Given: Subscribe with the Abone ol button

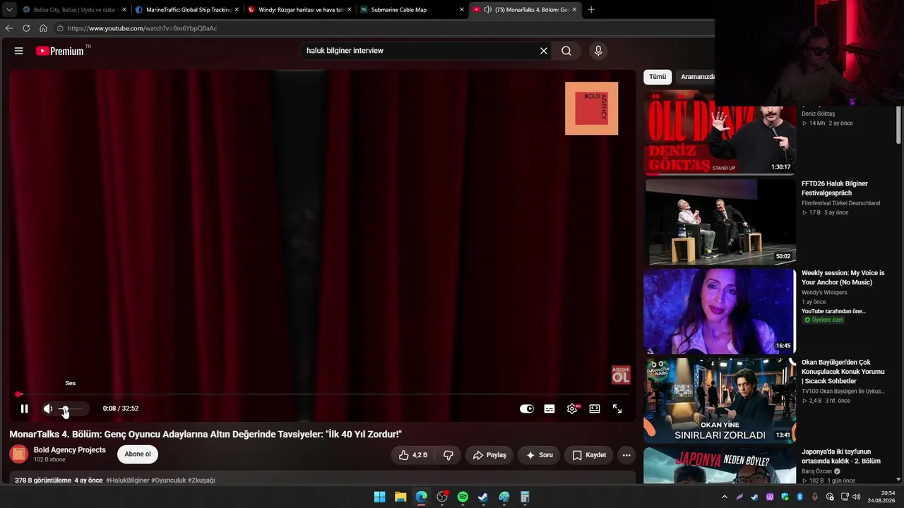Looking at the screenshot, I should (x=138, y=454).
